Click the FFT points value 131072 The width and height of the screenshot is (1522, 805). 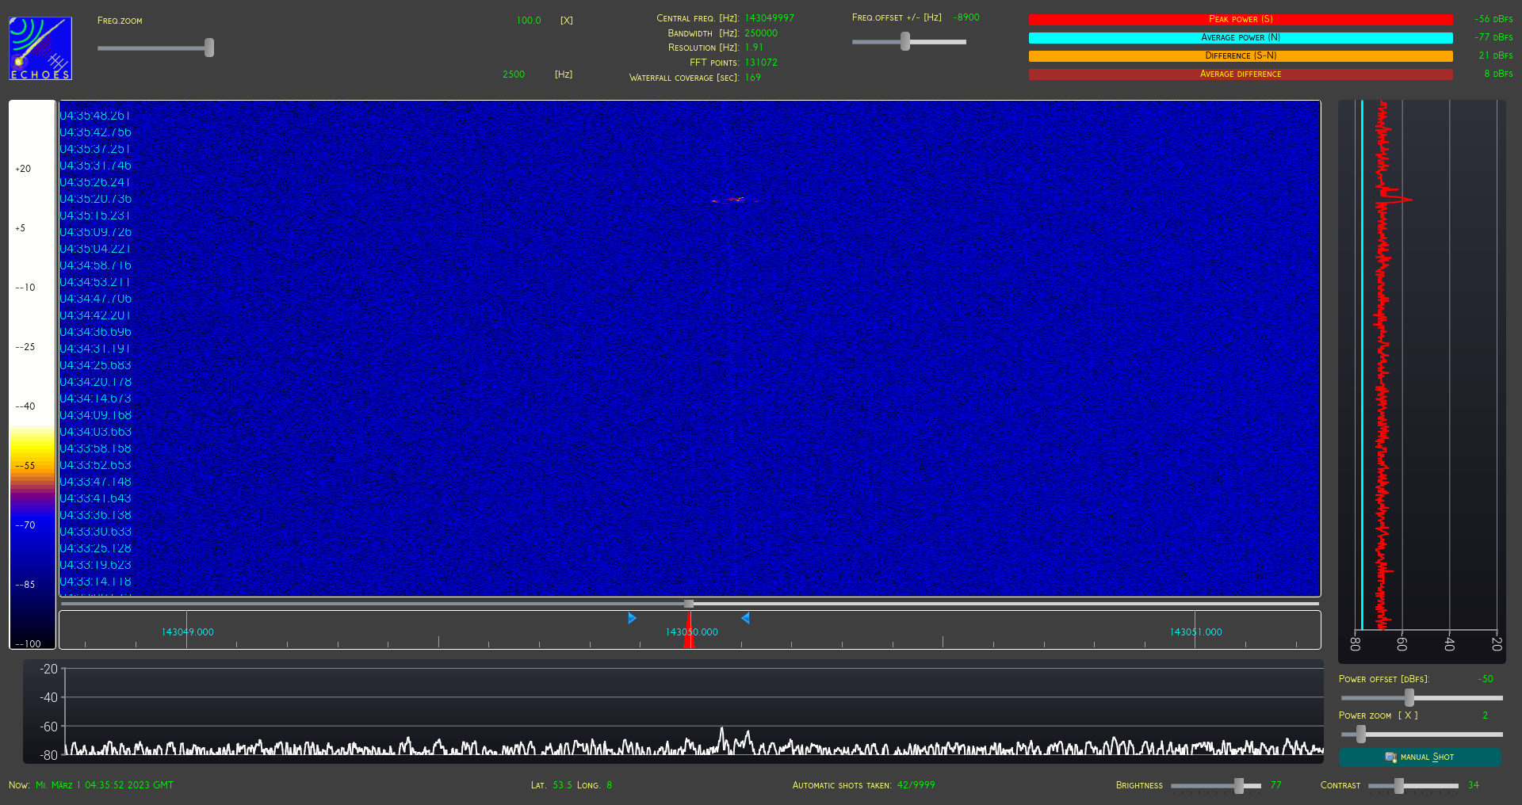point(761,63)
